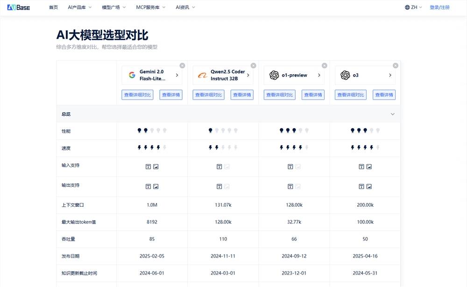467x287 pixels.
Task: Open o1-preview model selector arrow
Action: coord(319,75)
